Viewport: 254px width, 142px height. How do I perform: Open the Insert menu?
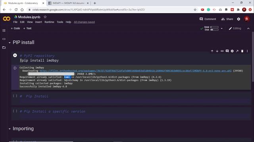[38, 22]
